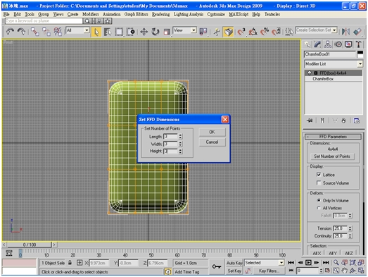The image size is (368, 277).
Task: Open the Rendering menu
Action: (160, 14)
